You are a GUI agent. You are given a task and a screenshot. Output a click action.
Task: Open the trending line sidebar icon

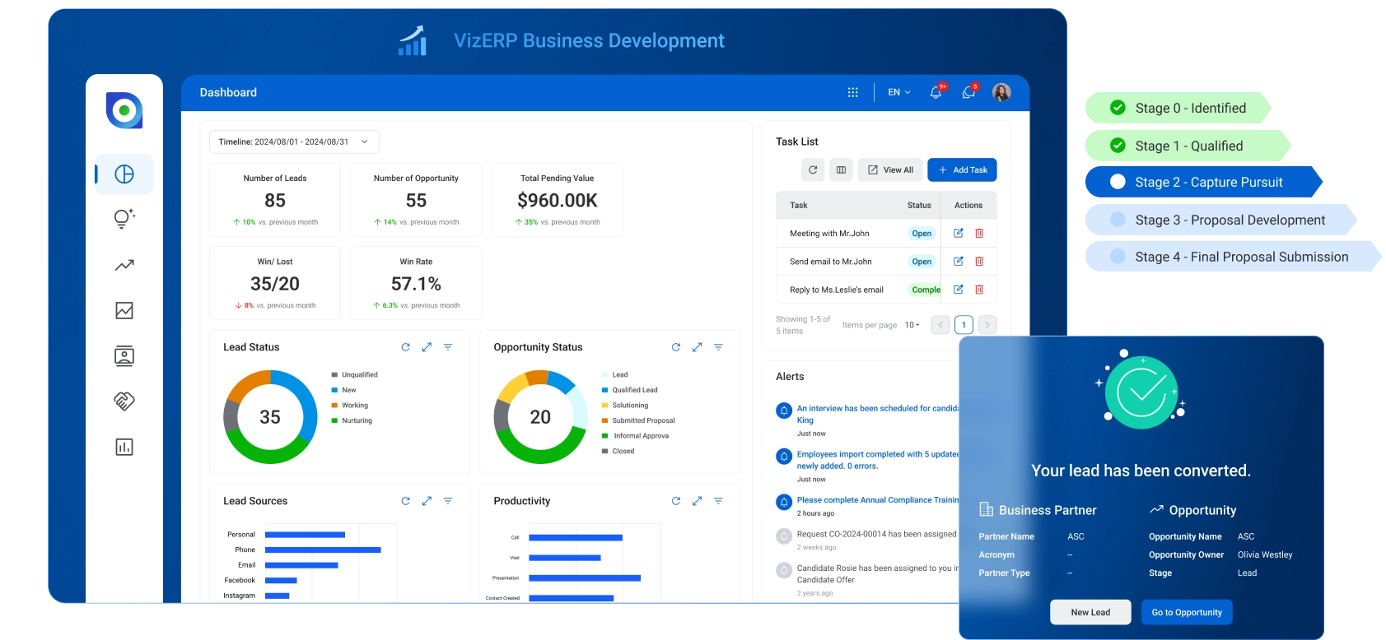click(x=124, y=265)
